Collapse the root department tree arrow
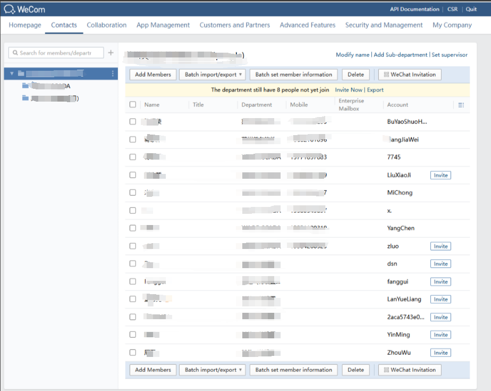 pos(12,73)
